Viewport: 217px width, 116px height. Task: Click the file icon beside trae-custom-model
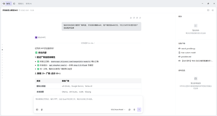[x=179, y=53]
